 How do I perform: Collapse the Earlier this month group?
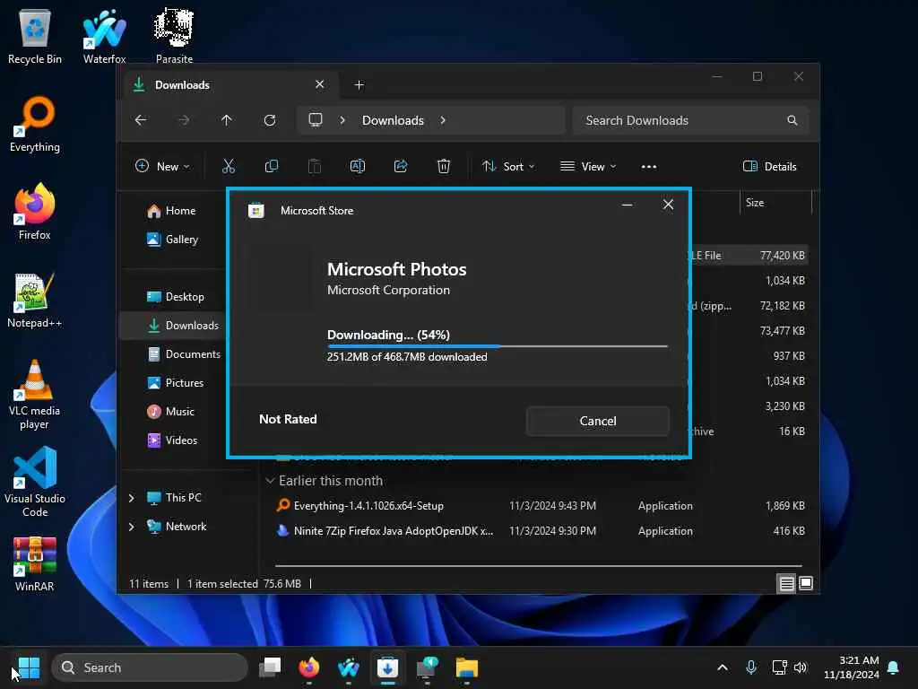[x=270, y=481]
